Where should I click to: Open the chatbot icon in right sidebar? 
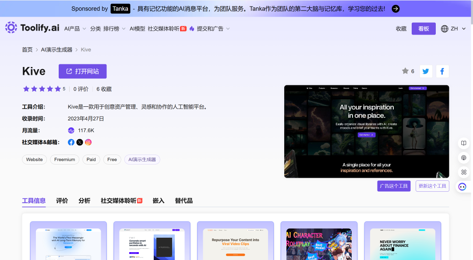pos(462,187)
